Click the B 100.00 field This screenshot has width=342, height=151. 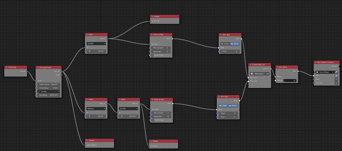click(x=129, y=116)
